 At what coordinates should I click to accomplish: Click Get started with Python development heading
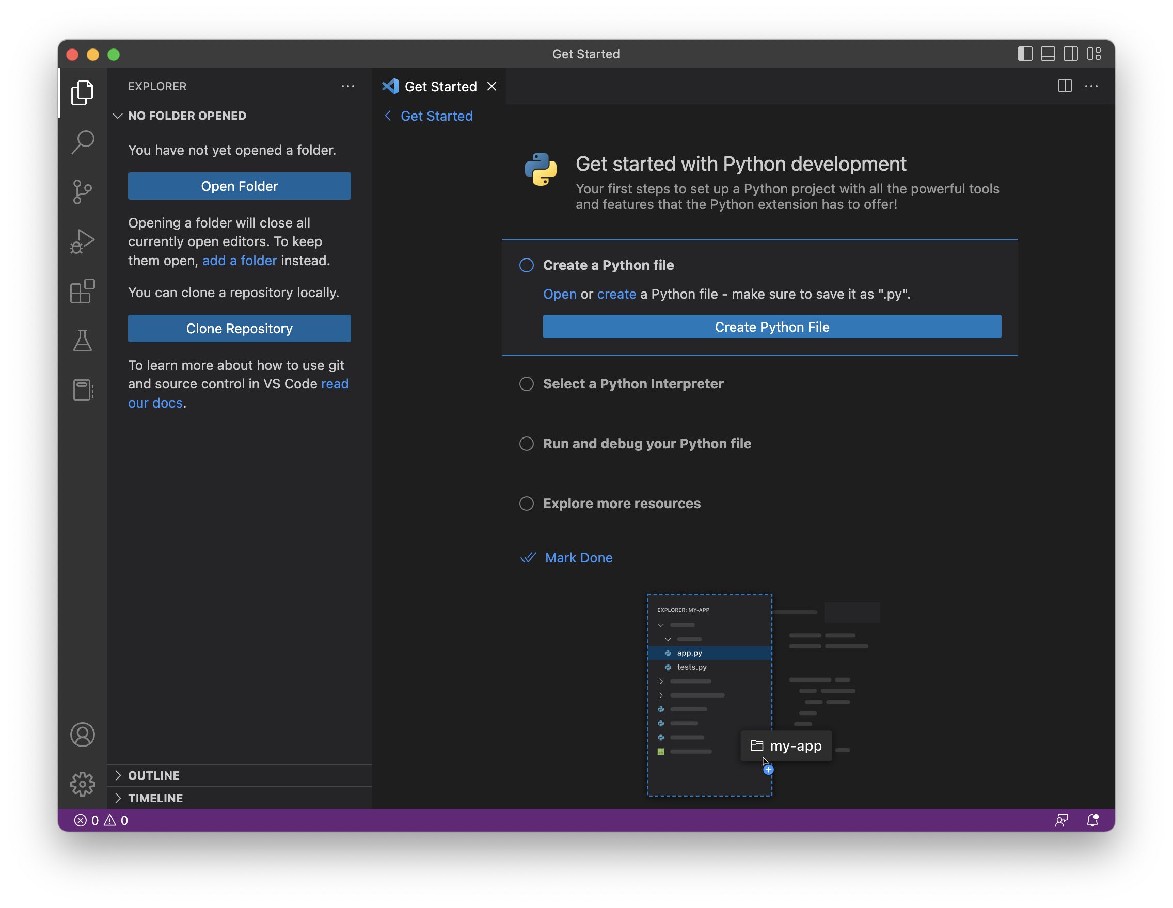click(x=741, y=164)
